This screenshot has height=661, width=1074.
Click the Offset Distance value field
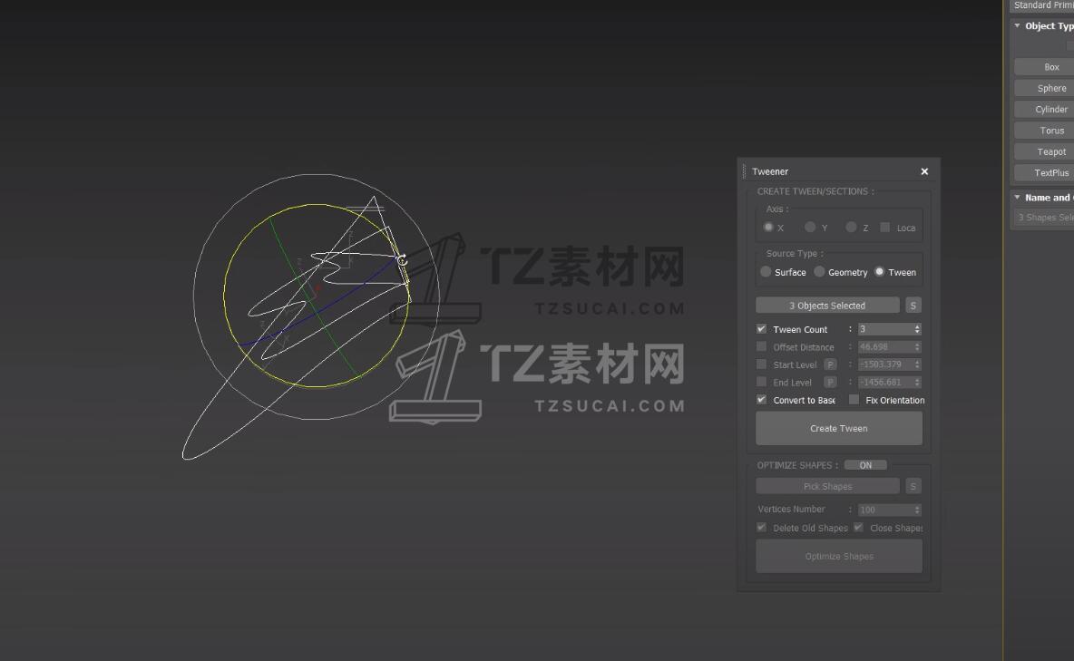[x=885, y=346]
